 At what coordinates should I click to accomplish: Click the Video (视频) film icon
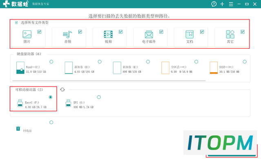pyautogui.click(x=108, y=34)
